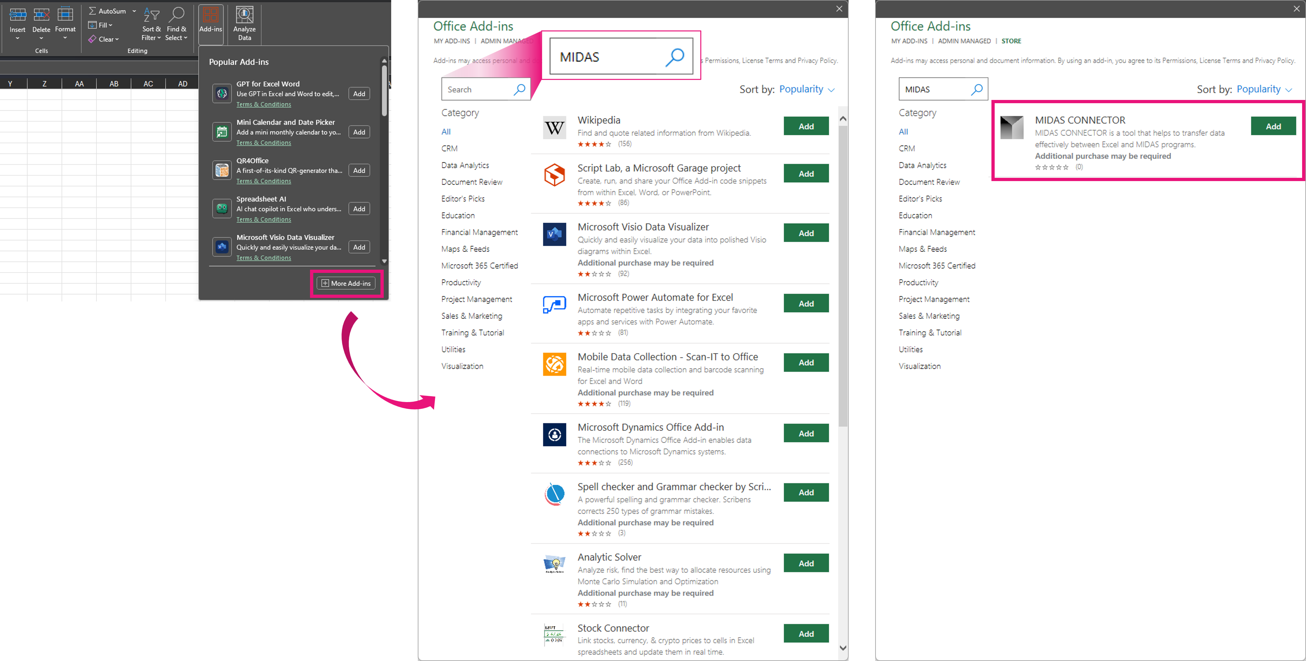Open the Insert cells tool in ribbon

[17, 24]
